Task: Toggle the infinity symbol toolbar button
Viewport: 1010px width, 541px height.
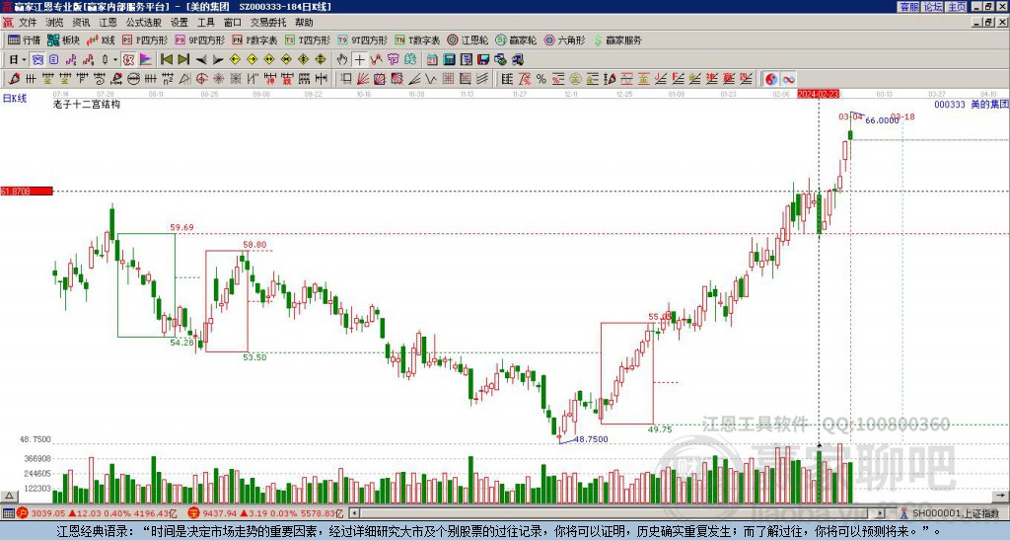Action: click(x=788, y=79)
